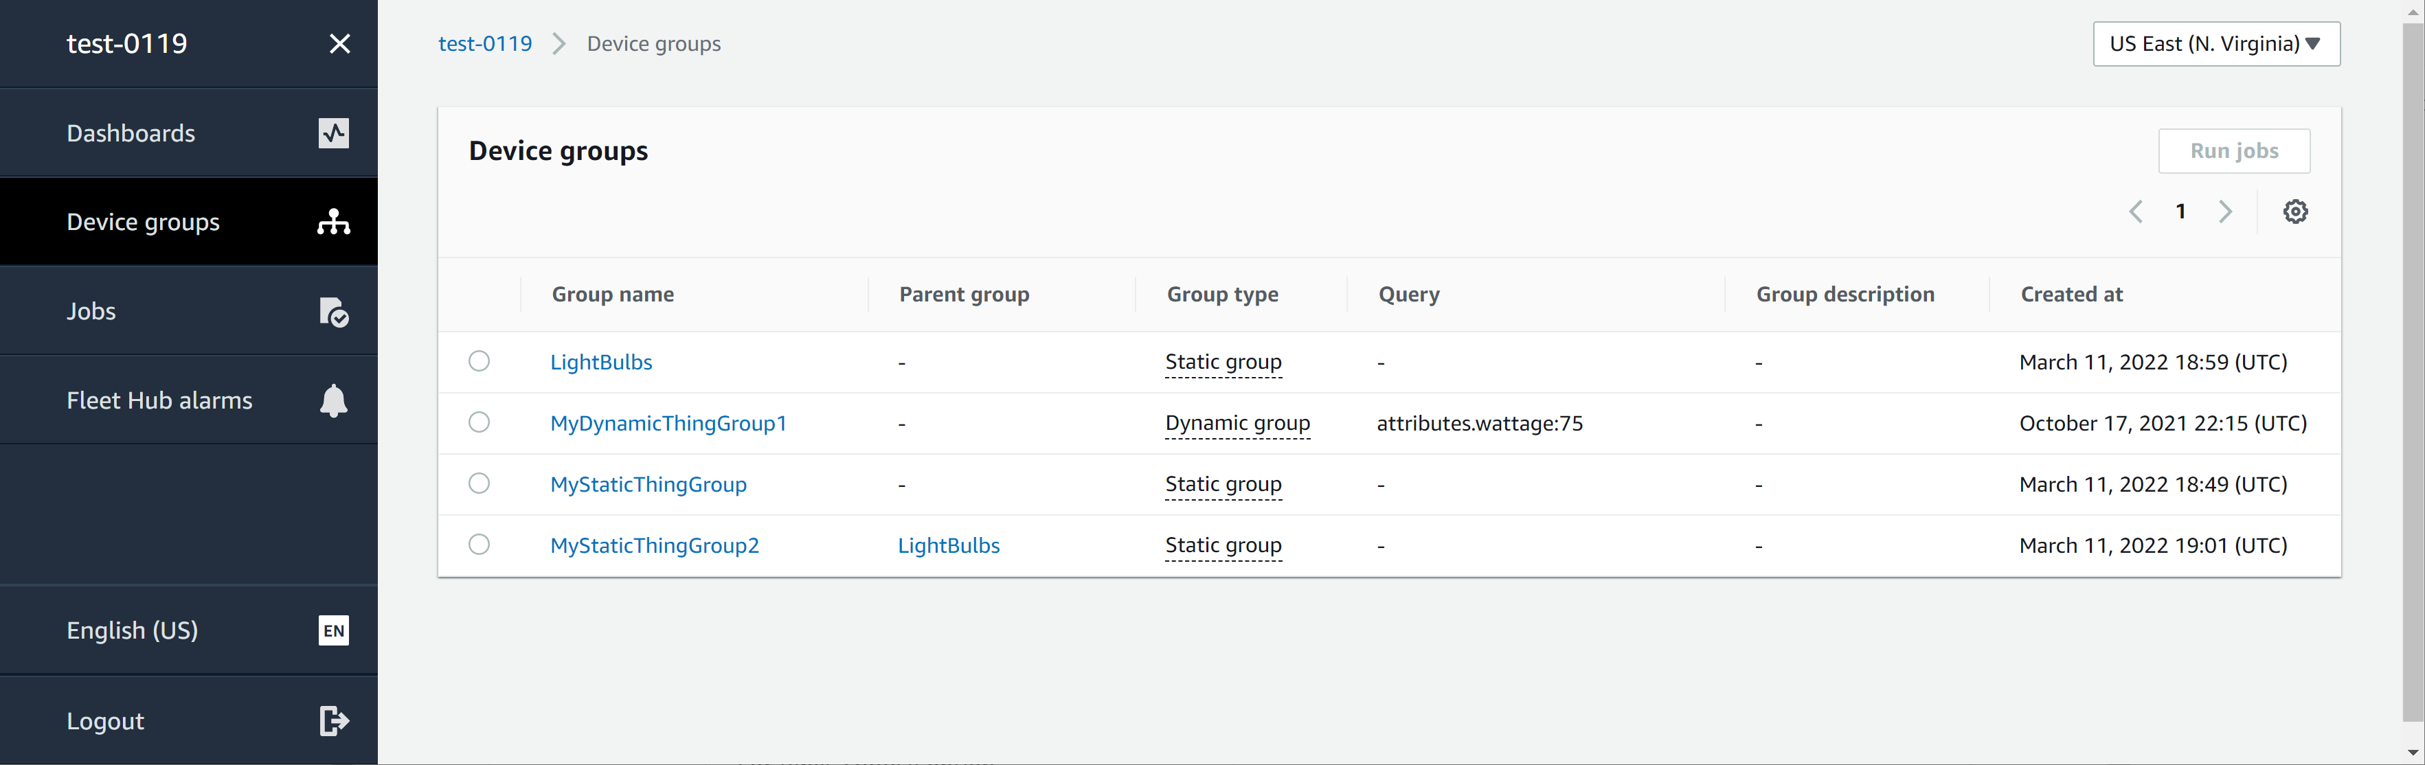Expand the US East region dropdown
2425x765 pixels.
(x=2210, y=43)
